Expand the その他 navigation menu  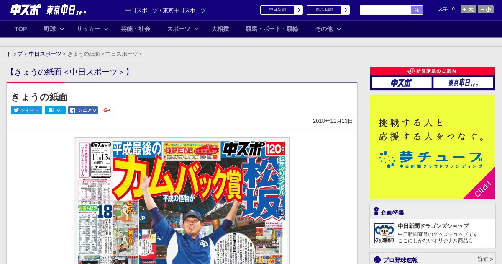tap(328, 29)
